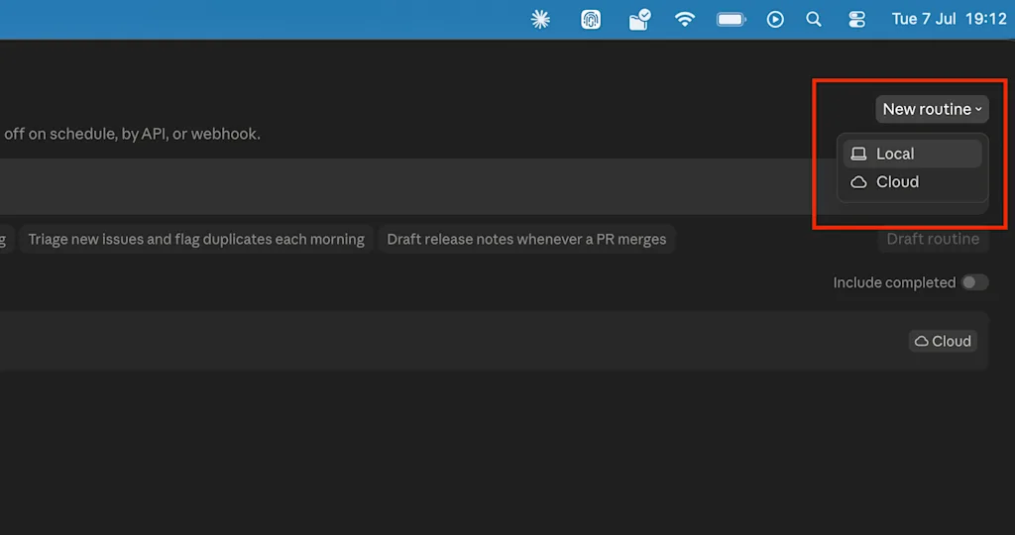The image size is (1015, 535).
Task: Click the Cloud badge on the routine row
Action: tap(944, 341)
